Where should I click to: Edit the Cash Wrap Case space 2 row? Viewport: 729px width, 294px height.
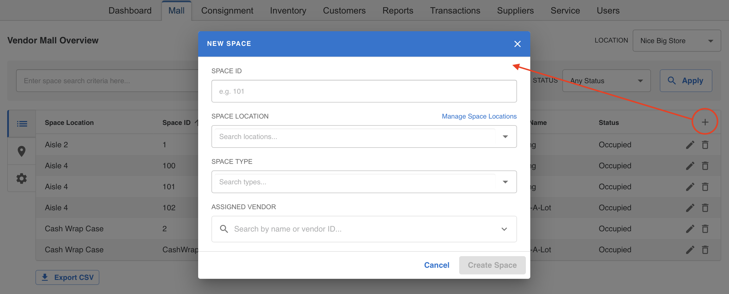click(x=690, y=229)
